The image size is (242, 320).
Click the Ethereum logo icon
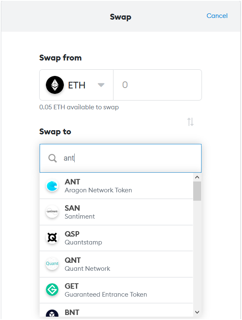(x=55, y=85)
